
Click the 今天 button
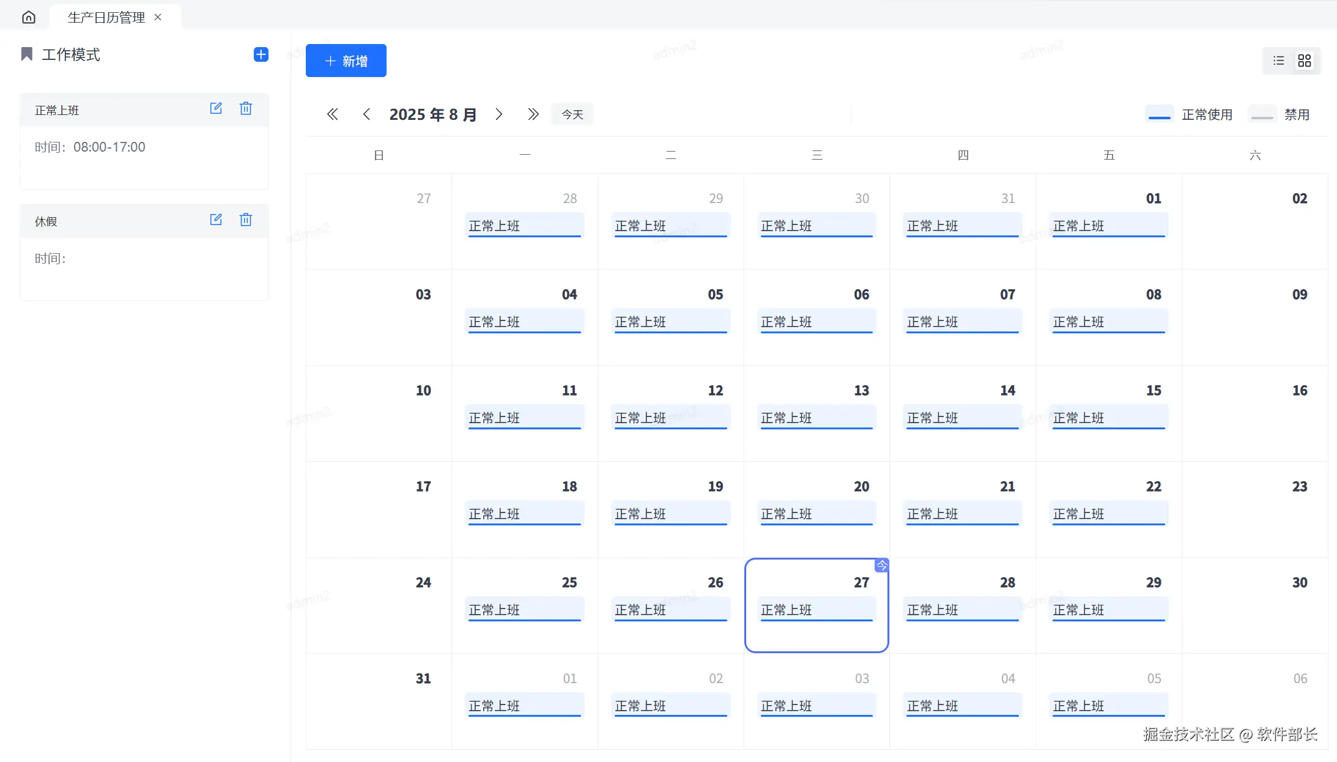pos(572,114)
